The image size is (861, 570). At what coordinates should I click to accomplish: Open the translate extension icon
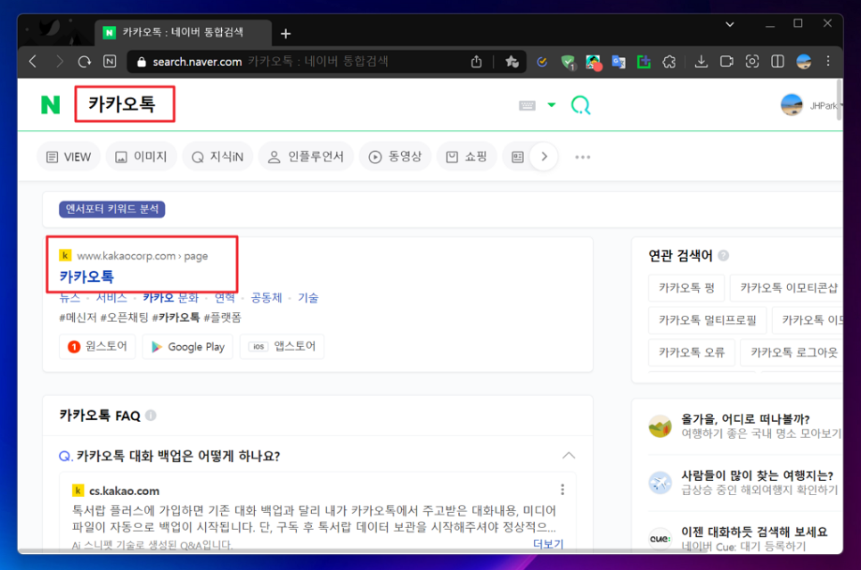pos(619,62)
